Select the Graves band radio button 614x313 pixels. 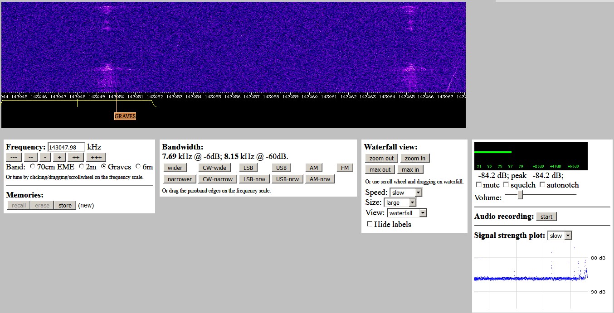103,167
